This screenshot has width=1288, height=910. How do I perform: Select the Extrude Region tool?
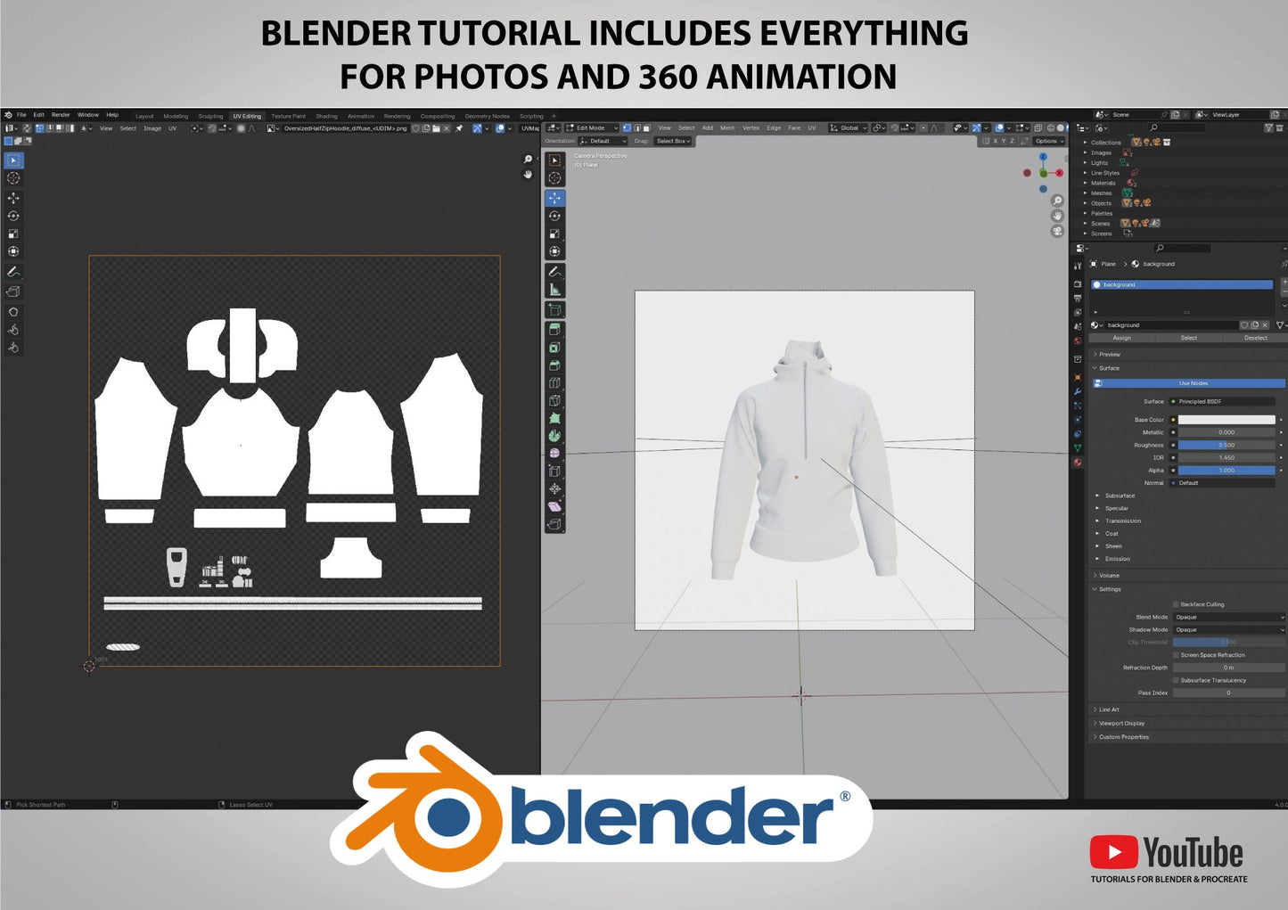click(x=554, y=329)
